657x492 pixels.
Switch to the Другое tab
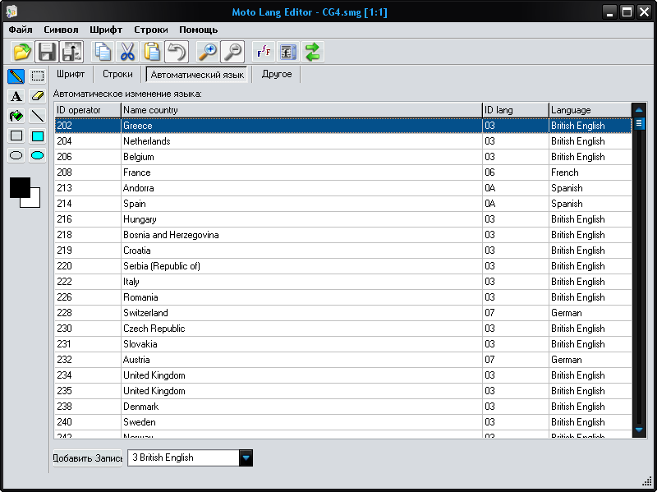click(x=277, y=74)
